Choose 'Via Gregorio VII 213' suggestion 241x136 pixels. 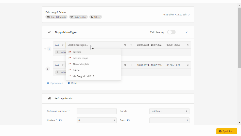(83, 76)
